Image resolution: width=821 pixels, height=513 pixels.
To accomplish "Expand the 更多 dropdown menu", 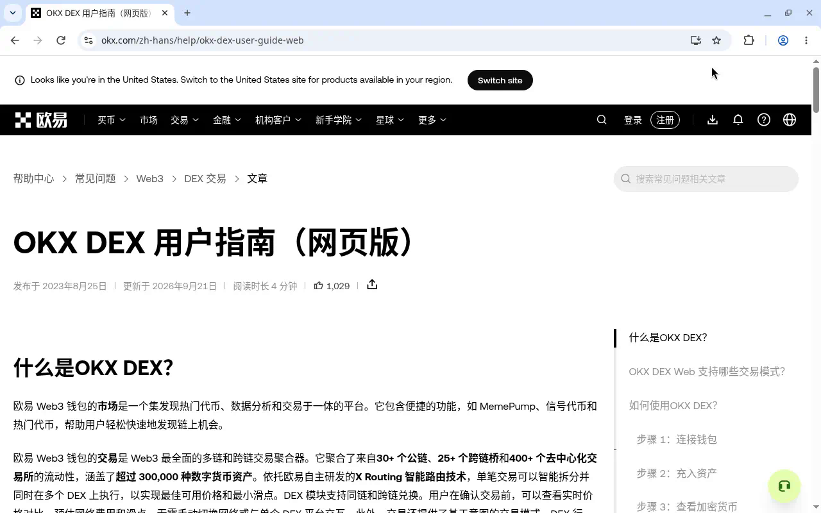I will 432,120.
